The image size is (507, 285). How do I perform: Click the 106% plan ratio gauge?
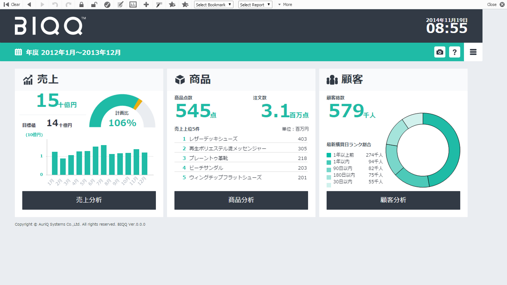(x=122, y=111)
